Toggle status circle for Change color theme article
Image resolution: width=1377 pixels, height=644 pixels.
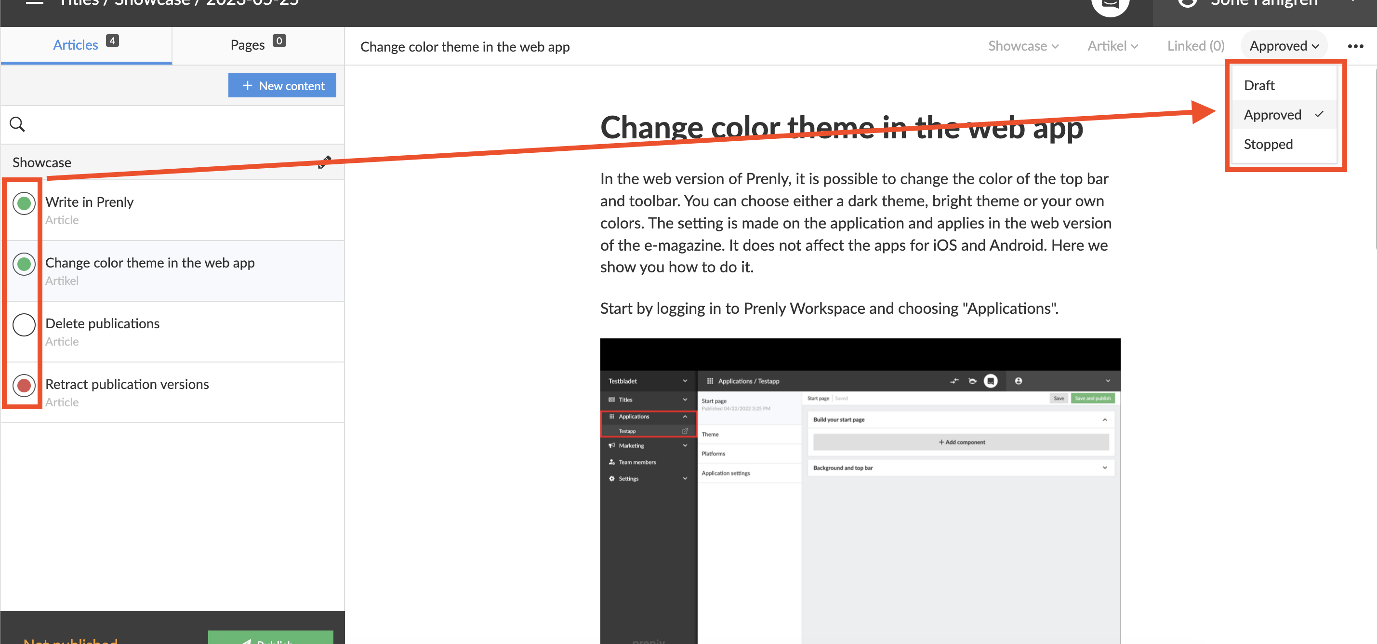24,264
